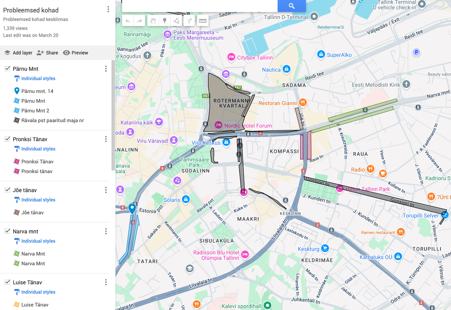Toggle the Jõe tänav layer checkbox
Image resolution: width=451 pixels, height=310 pixels.
tap(7, 190)
